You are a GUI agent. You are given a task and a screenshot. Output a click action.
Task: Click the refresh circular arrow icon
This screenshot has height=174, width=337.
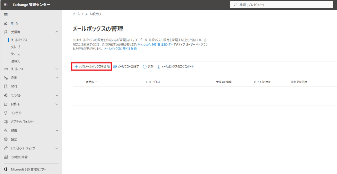(x=145, y=67)
